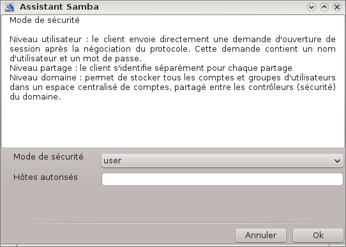346x247 pixels.
Task: Open the Mode de sécurité combo box
Action: click(x=222, y=161)
